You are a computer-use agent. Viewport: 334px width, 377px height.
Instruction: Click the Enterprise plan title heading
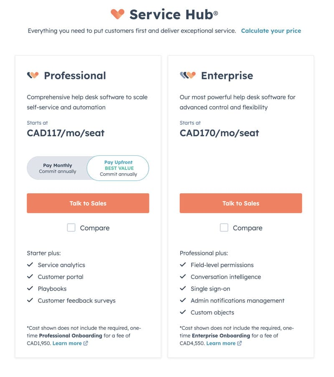pyautogui.click(x=227, y=76)
